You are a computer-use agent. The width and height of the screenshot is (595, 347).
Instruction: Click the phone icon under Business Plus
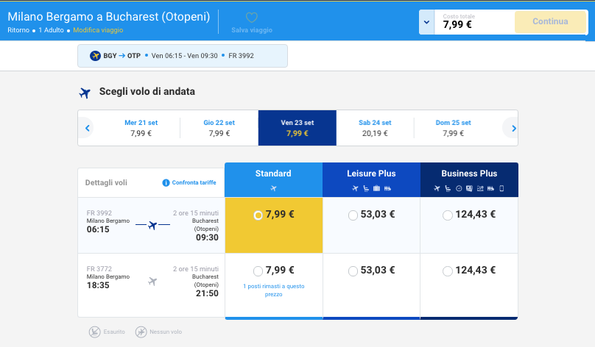[x=501, y=188]
